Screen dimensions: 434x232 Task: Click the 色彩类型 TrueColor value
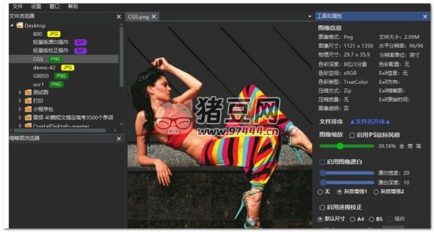pyautogui.click(x=356, y=82)
